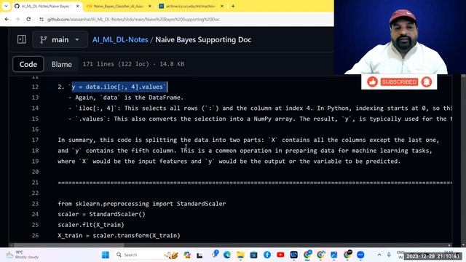The image size is (466, 262).
Task: View site information icon in address bar
Action: pyautogui.click(x=42, y=19)
